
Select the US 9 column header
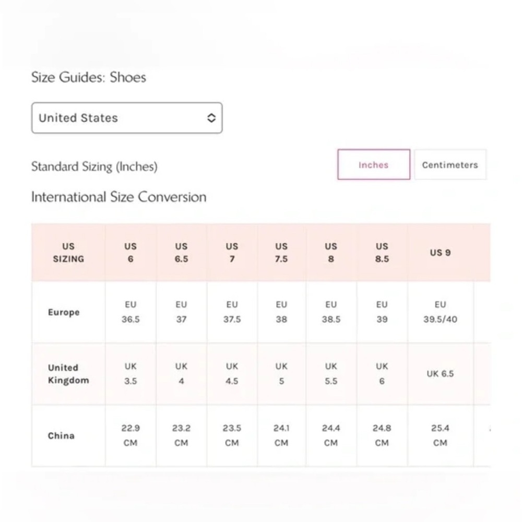point(440,253)
